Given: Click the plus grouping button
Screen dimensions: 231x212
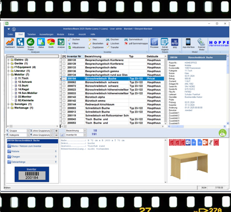Looking at the screenshot, I should [56, 131].
